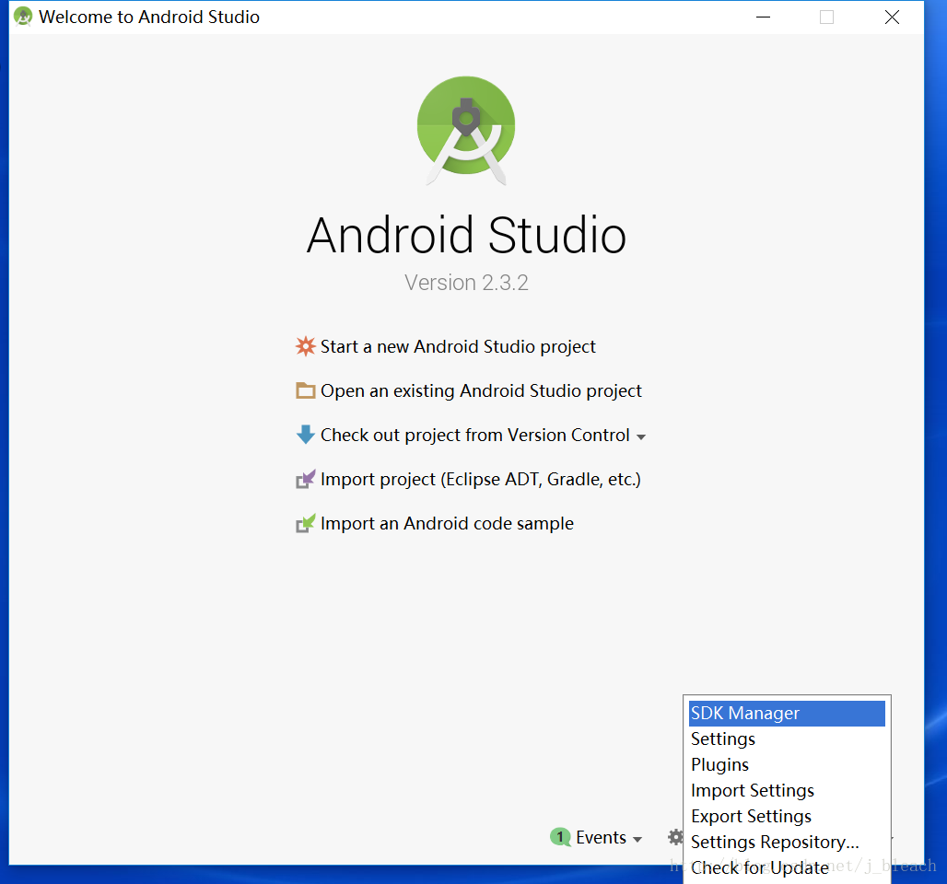This screenshot has width=947, height=884.
Task: Click the blue download arrow Version Control icon
Action: tap(306, 435)
